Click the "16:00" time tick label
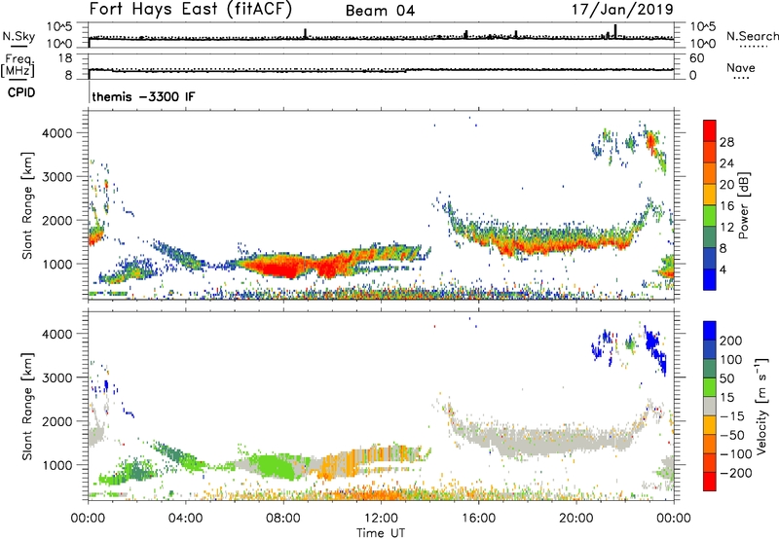The image size is (779, 539). [x=478, y=519]
